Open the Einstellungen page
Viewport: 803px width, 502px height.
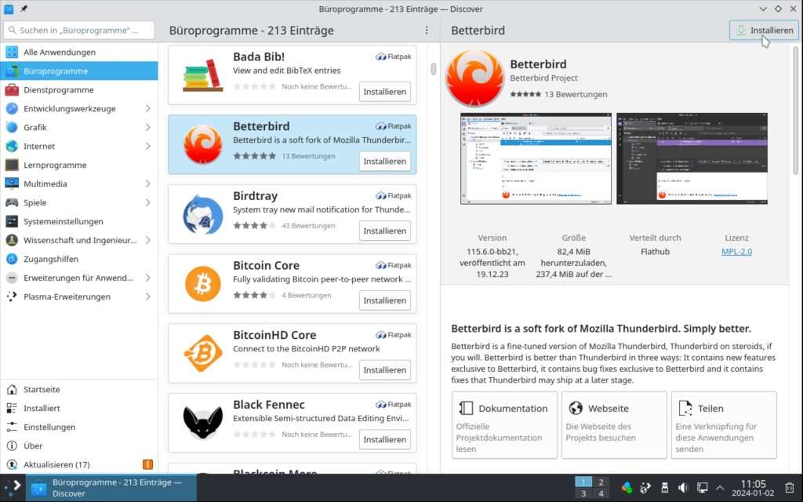click(79, 427)
